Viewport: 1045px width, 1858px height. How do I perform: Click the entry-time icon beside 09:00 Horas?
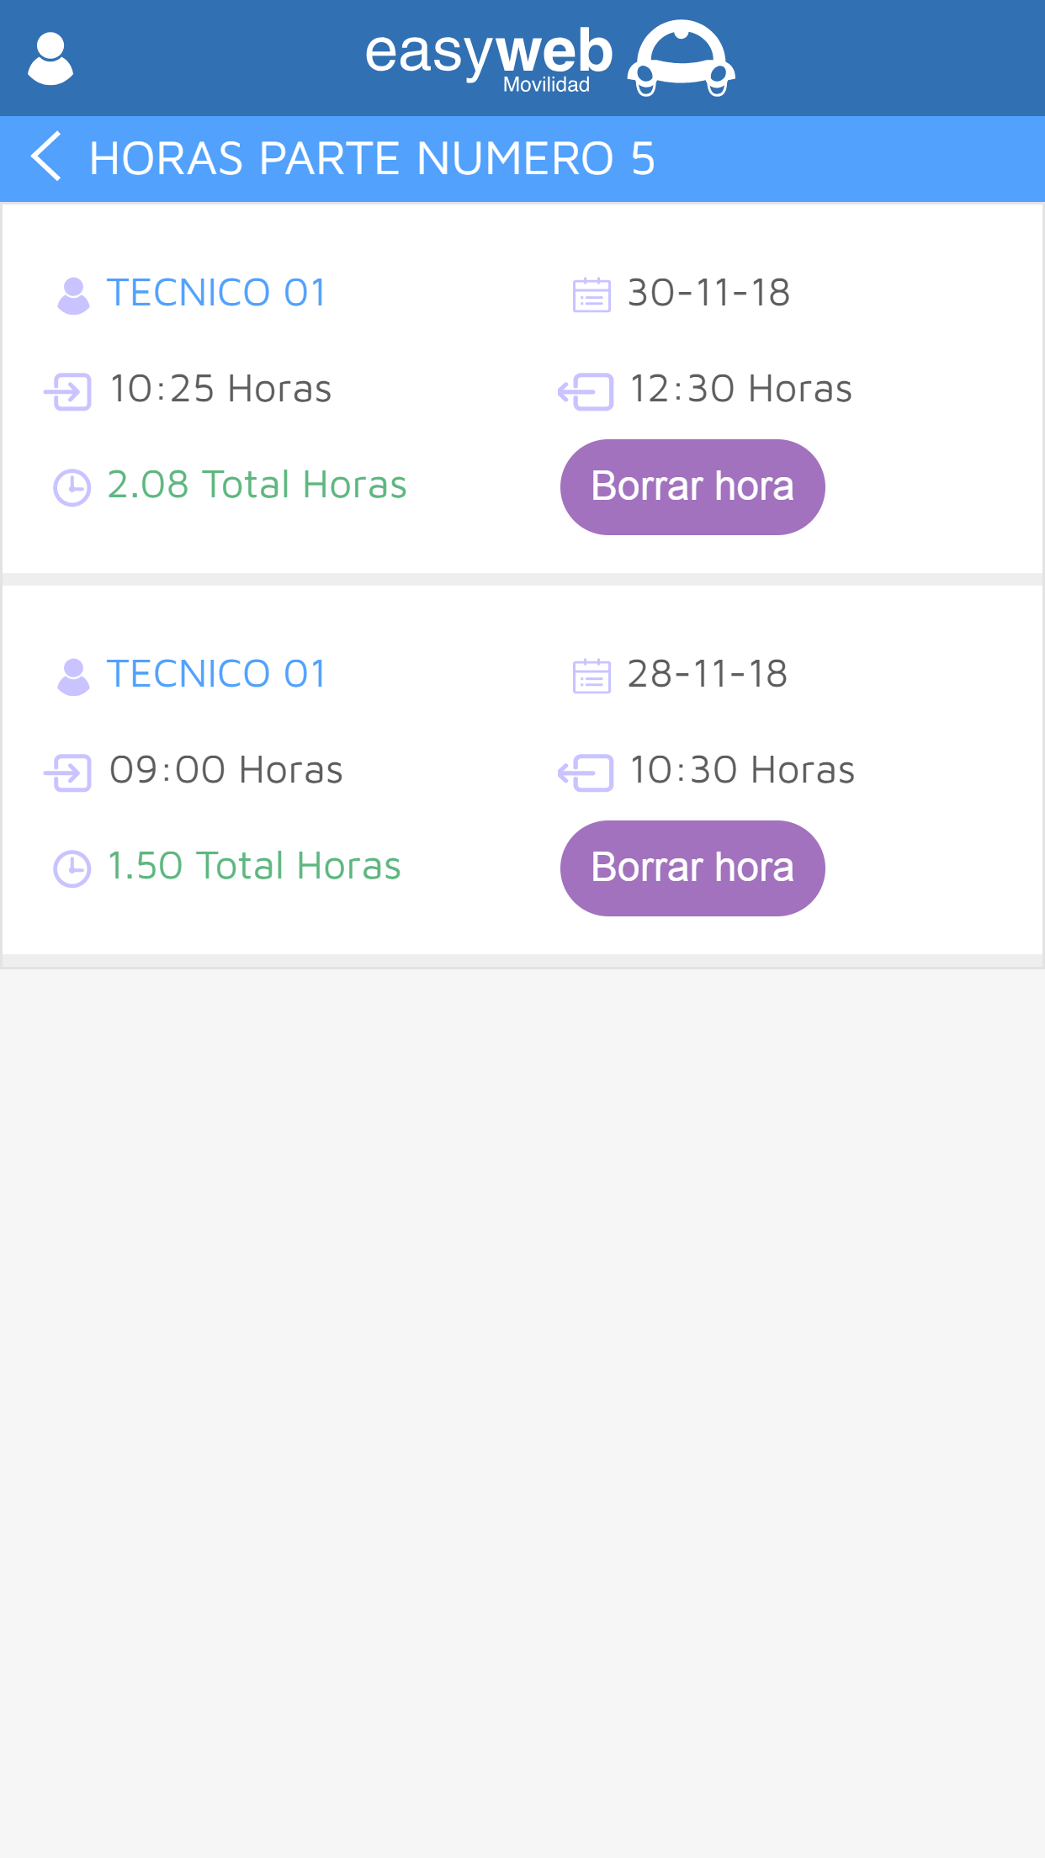point(69,772)
